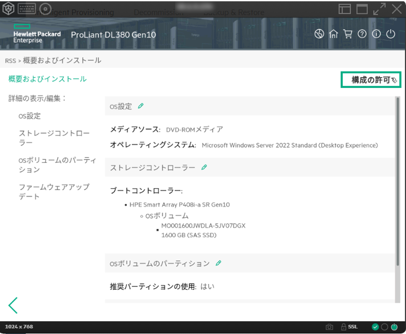Click the DVD-ROMメディア value
Viewport: 406px width, 334px height.
pos(195,130)
